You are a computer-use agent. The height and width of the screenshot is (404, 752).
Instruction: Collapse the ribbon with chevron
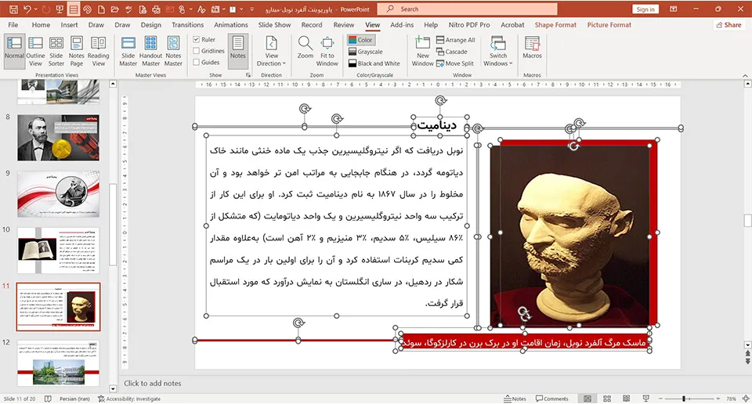[x=745, y=75]
